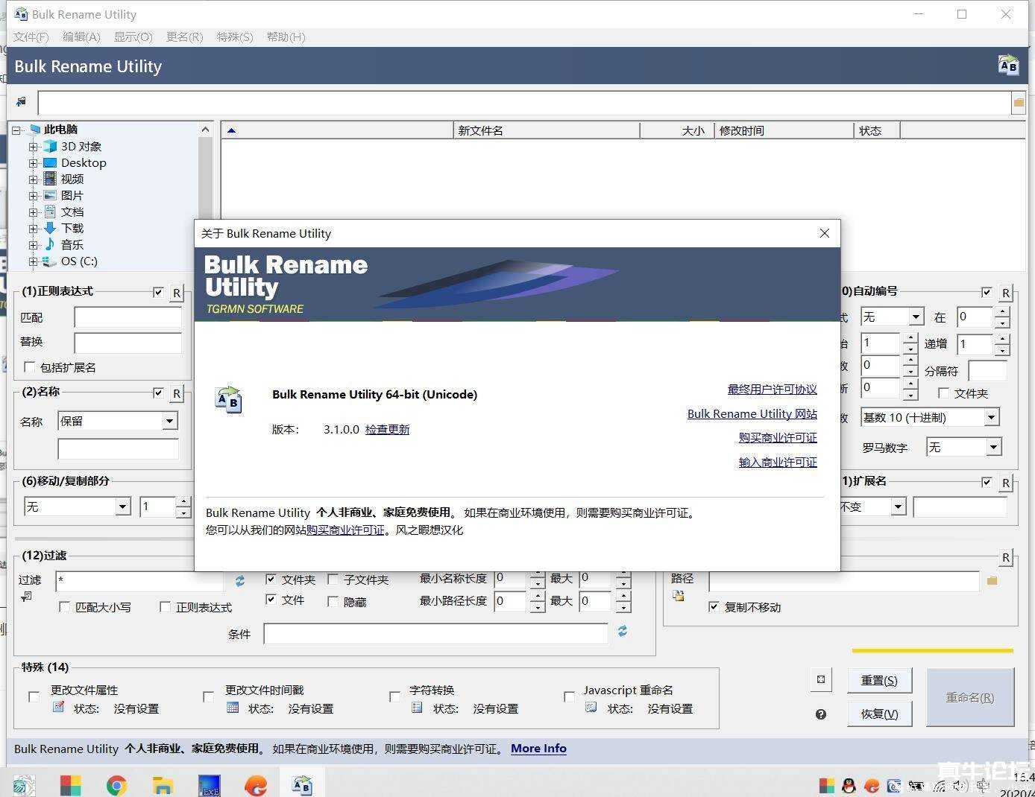Click the 更改文件时间戳 calendar icon
The image size is (1035, 797).
(233, 707)
